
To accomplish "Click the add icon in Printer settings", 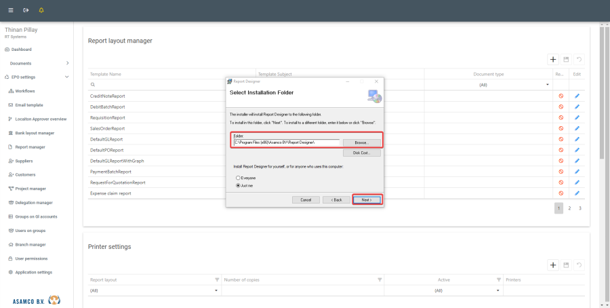I will click(553, 265).
